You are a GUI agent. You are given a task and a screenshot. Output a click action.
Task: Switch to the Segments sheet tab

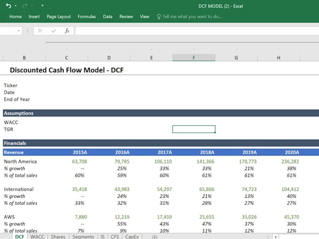point(83,237)
